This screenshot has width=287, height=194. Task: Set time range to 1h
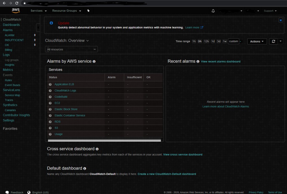click(194, 41)
